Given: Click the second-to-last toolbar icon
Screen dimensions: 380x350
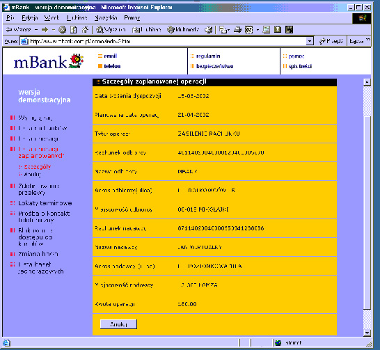Looking at the screenshot, I should pyautogui.click(x=278, y=30).
